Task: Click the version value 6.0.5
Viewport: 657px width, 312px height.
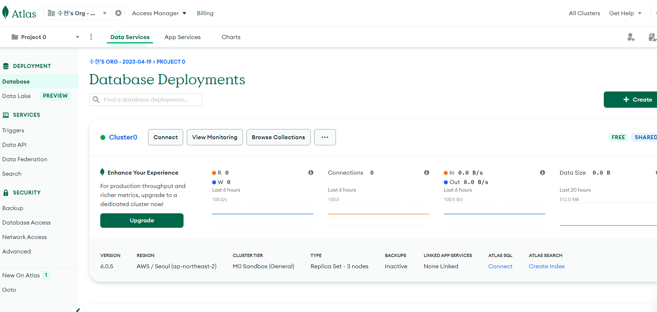Action: click(x=107, y=266)
